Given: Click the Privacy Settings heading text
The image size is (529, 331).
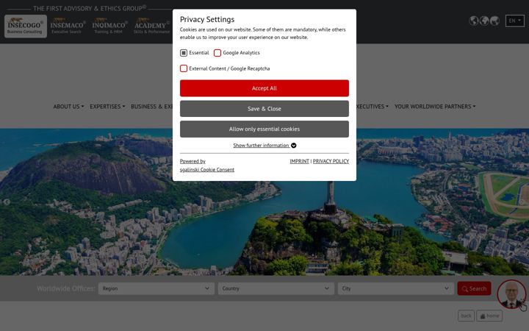Looking at the screenshot, I should pyautogui.click(x=207, y=19).
